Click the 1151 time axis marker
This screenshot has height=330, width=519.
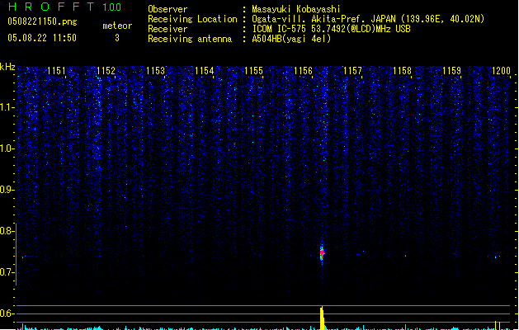pos(56,71)
